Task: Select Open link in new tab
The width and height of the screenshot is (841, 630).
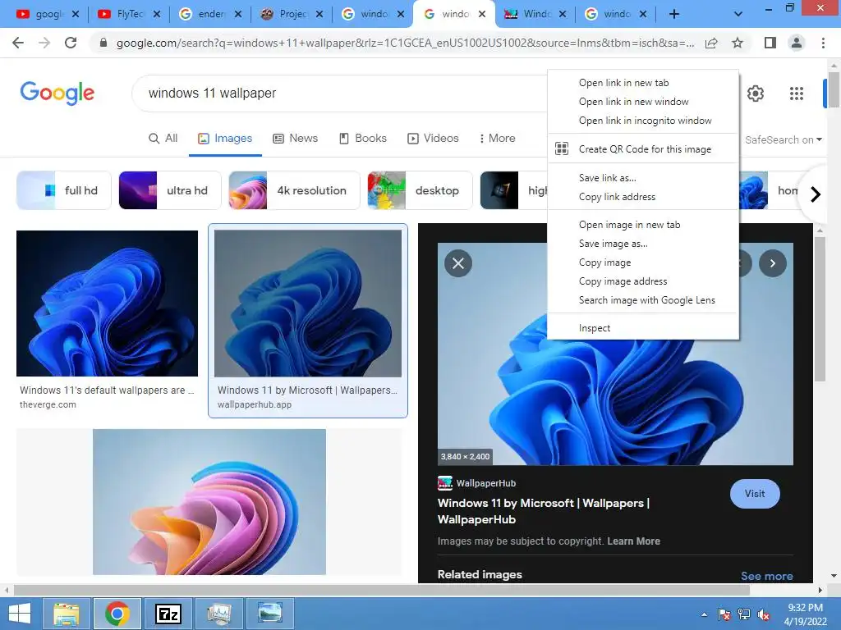Action: 643,83
